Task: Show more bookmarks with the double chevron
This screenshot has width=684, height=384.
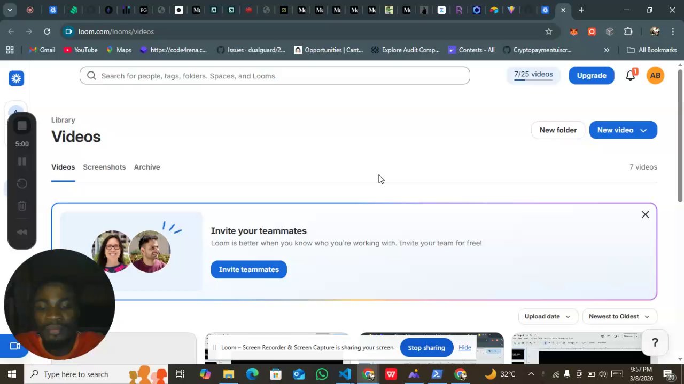Action: click(607, 50)
